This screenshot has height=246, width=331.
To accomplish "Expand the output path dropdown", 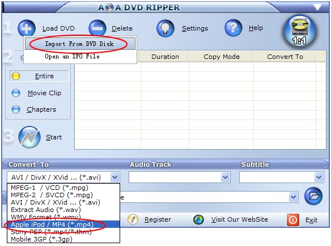I will pos(293,197).
